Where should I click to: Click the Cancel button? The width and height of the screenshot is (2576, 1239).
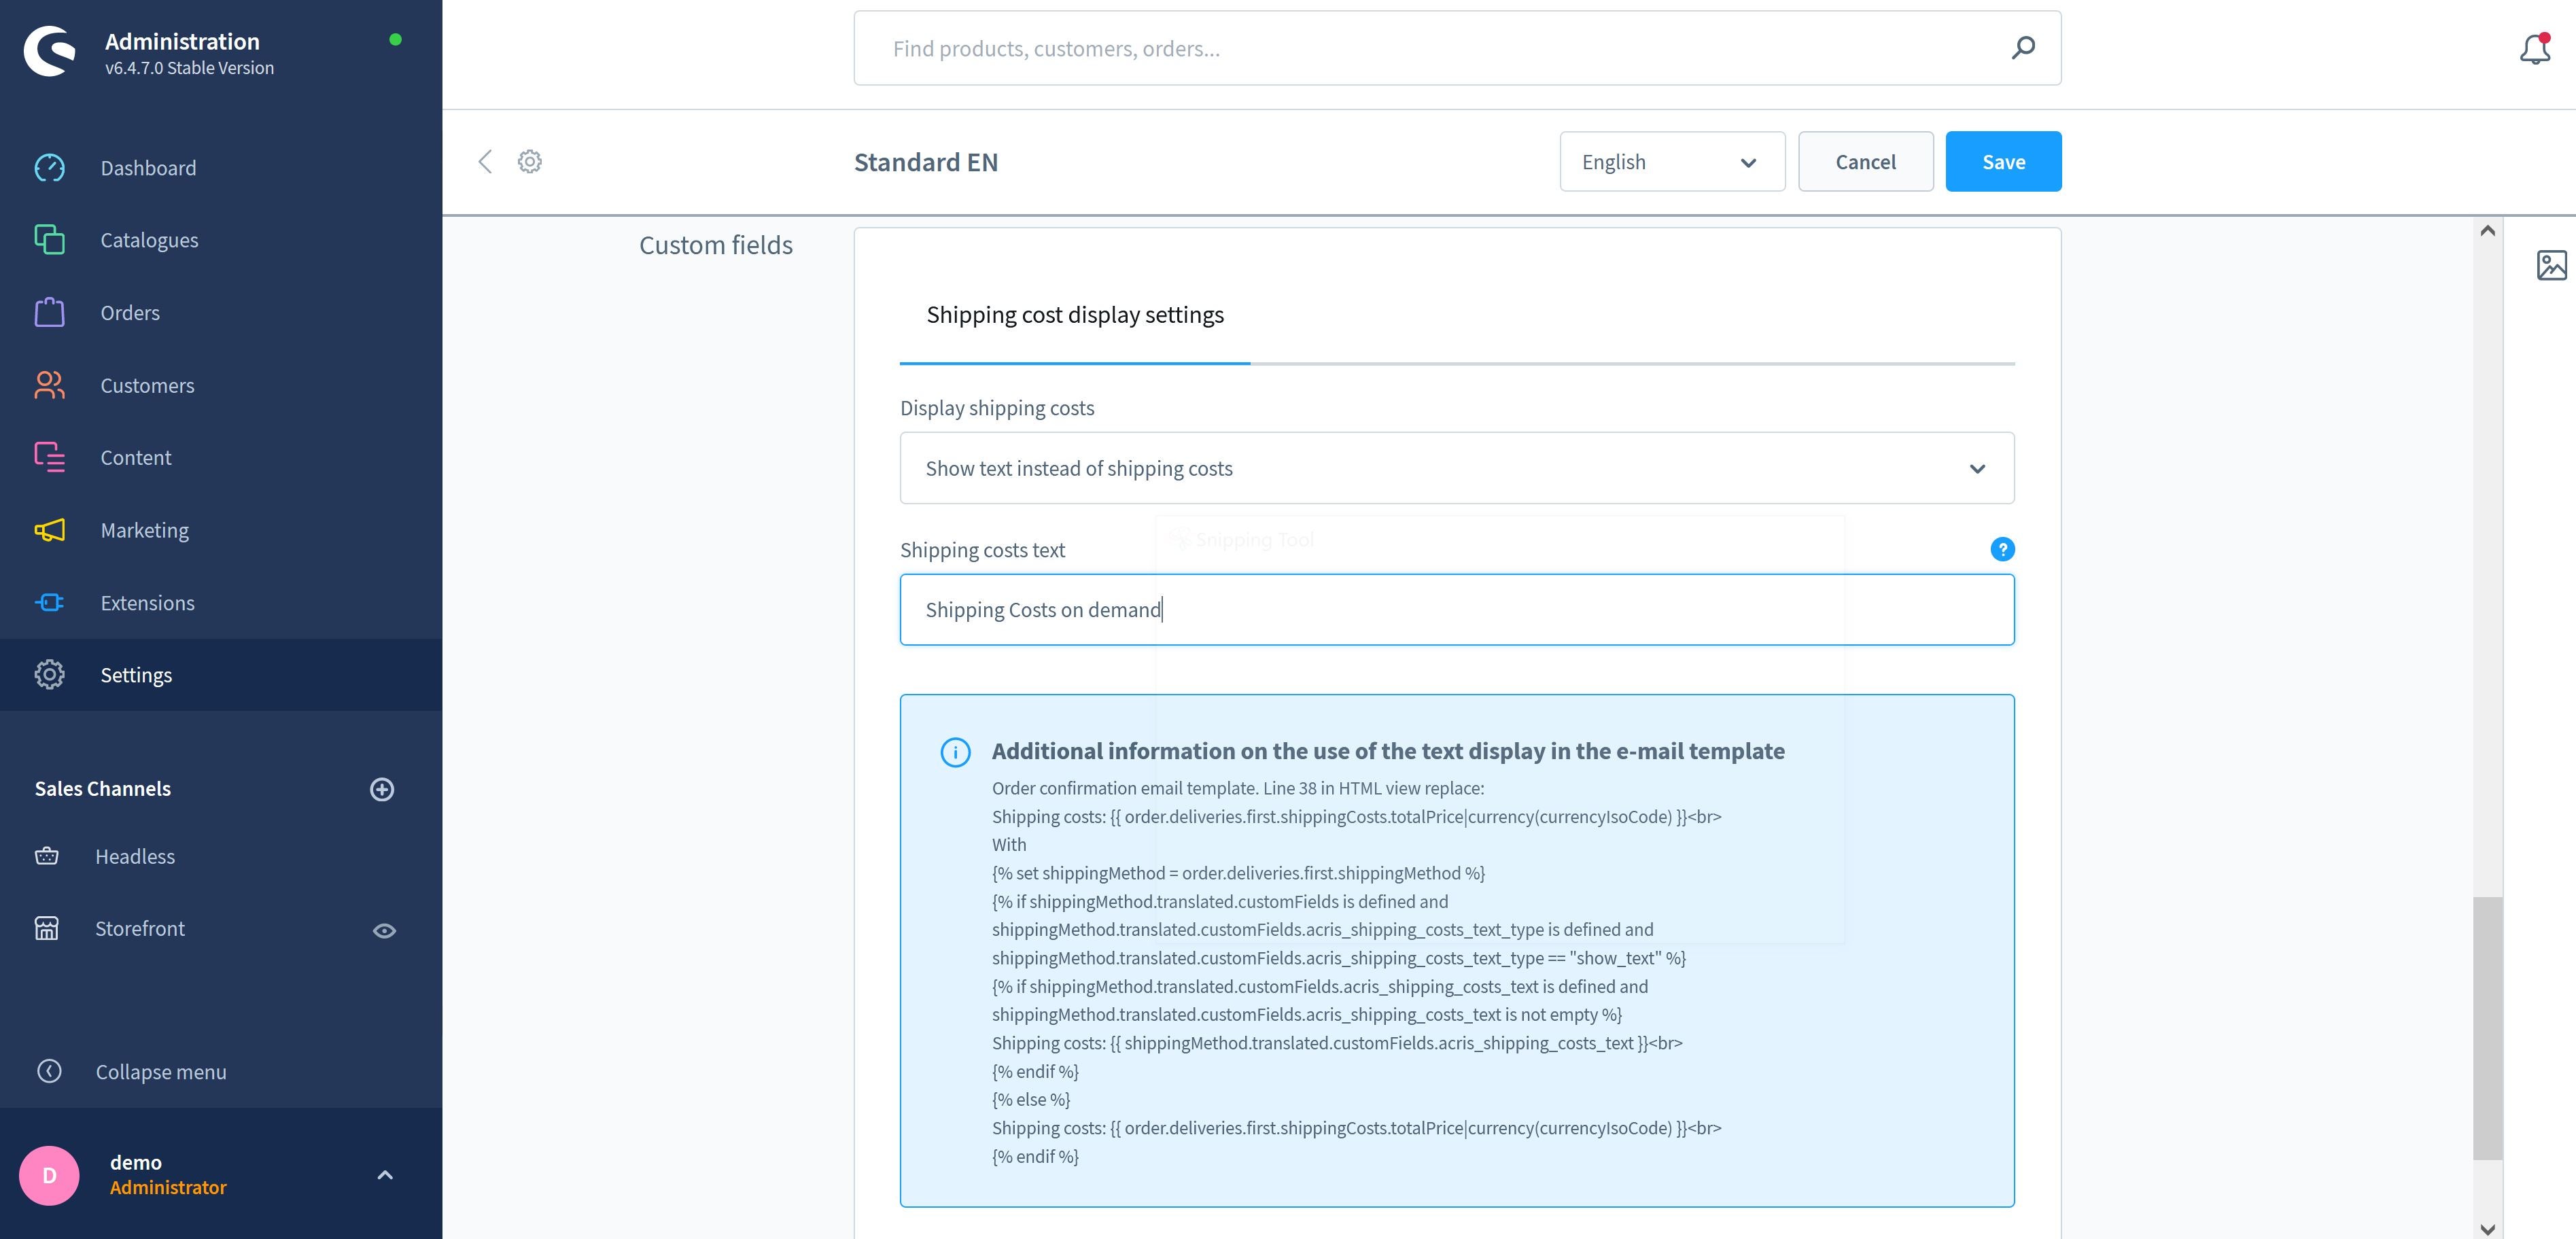click(x=1865, y=162)
